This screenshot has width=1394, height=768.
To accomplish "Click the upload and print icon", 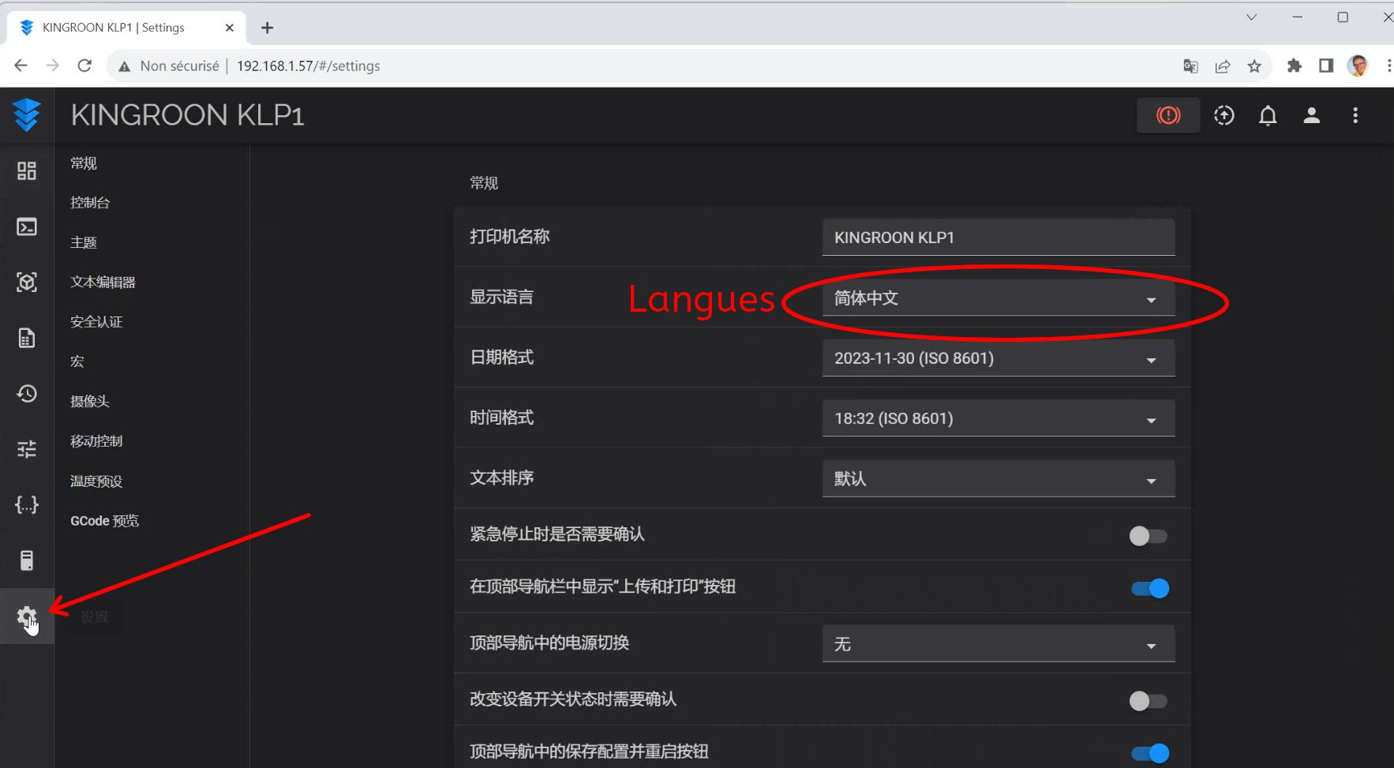I will point(1224,115).
